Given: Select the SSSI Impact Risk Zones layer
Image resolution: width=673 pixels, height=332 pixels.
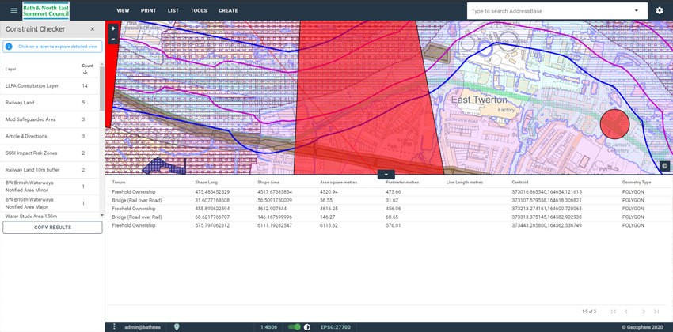Looking at the screenshot, I should tap(51, 153).
